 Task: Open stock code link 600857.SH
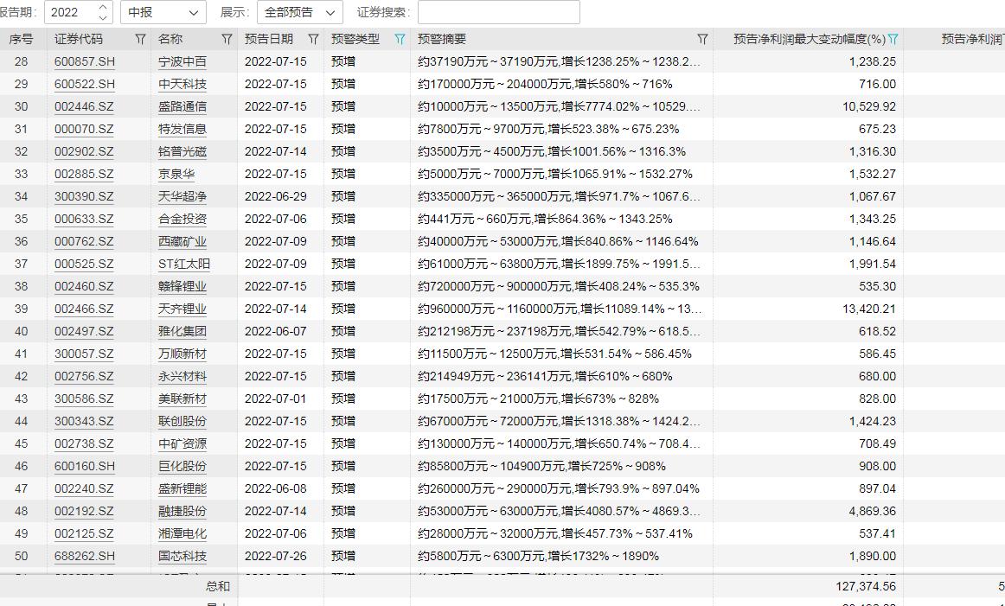coord(85,61)
